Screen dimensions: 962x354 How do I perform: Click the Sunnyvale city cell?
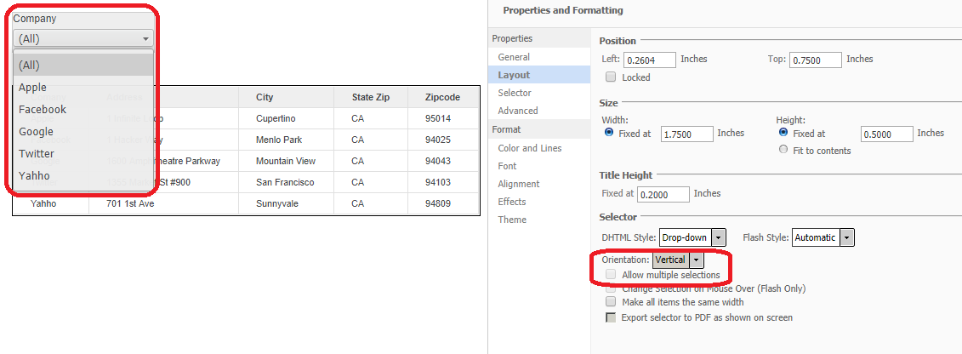tap(286, 203)
